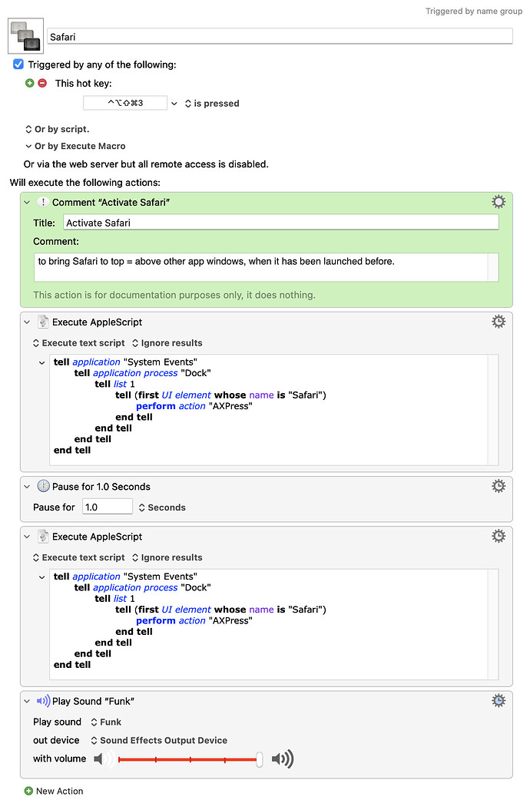The width and height of the screenshot is (530, 803).
Task: Click the loud speaker icon right of the volume slider
Action: pyautogui.click(x=284, y=758)
